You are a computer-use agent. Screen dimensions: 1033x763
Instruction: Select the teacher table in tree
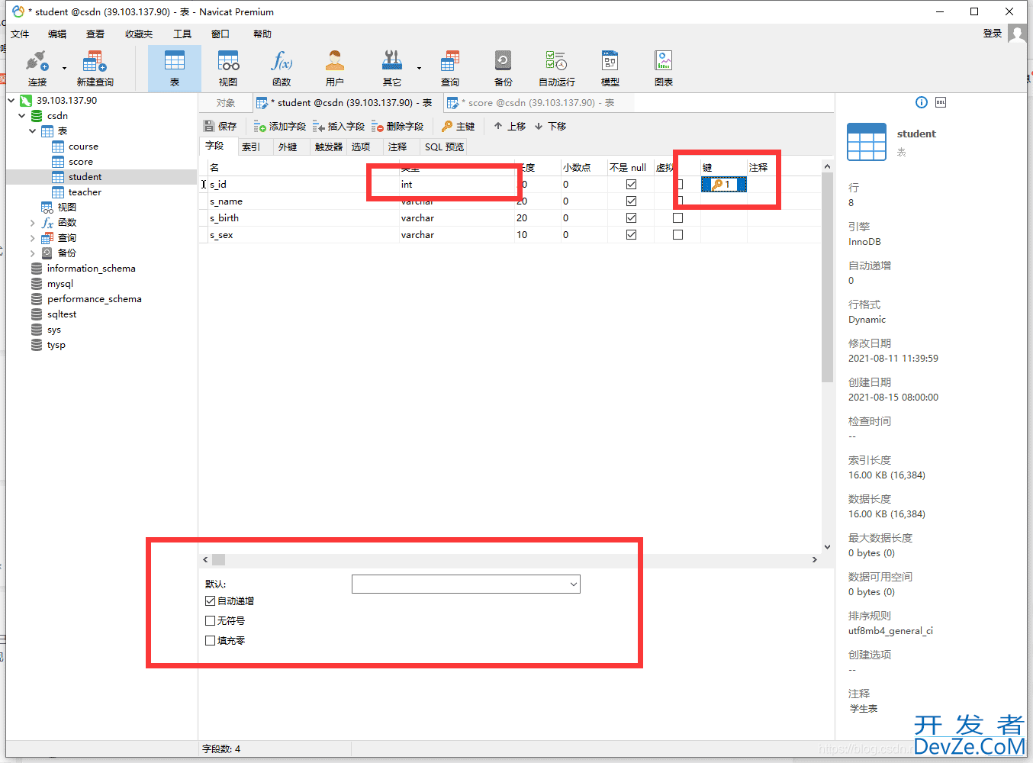(x=85, y=192)
